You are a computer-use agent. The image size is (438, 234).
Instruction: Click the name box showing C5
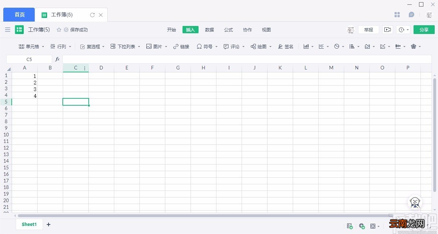pos(29,59)
